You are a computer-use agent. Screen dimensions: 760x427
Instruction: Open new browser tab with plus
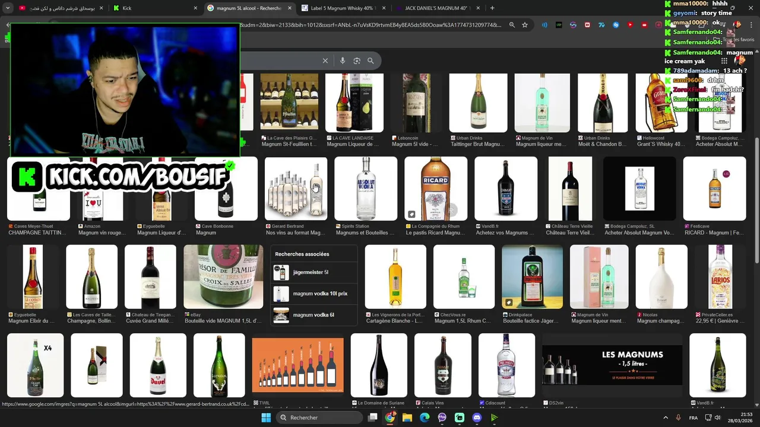pyautogui.click(x=492, y=8)
